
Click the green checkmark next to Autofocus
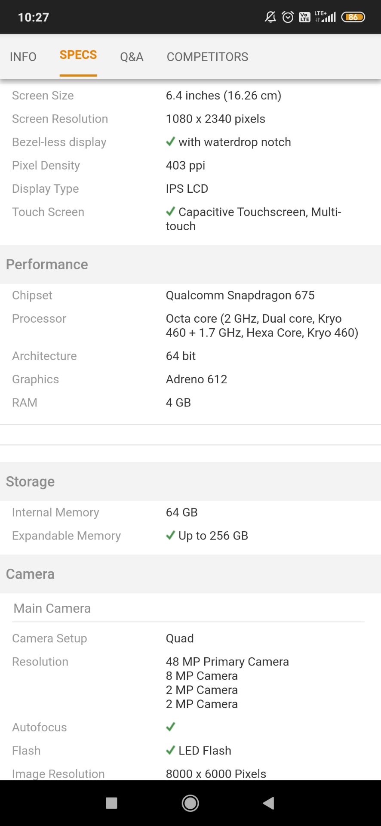(x=171, y=727)
